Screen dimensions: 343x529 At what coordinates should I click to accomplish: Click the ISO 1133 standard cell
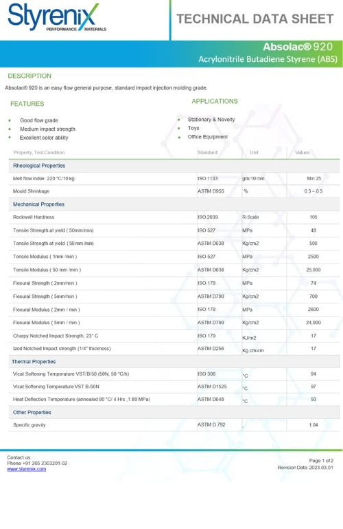click(207, 178)
